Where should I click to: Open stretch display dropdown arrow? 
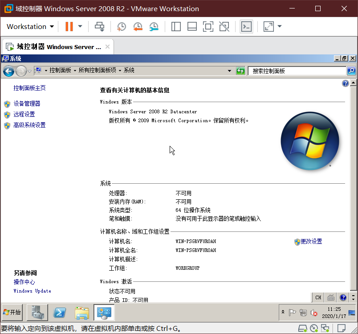280,26
